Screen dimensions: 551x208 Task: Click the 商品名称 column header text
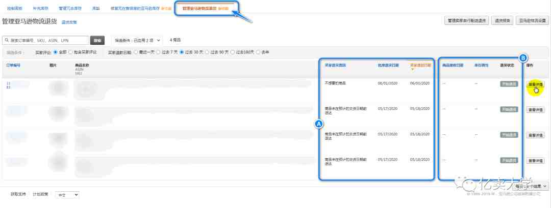[82, 65]
